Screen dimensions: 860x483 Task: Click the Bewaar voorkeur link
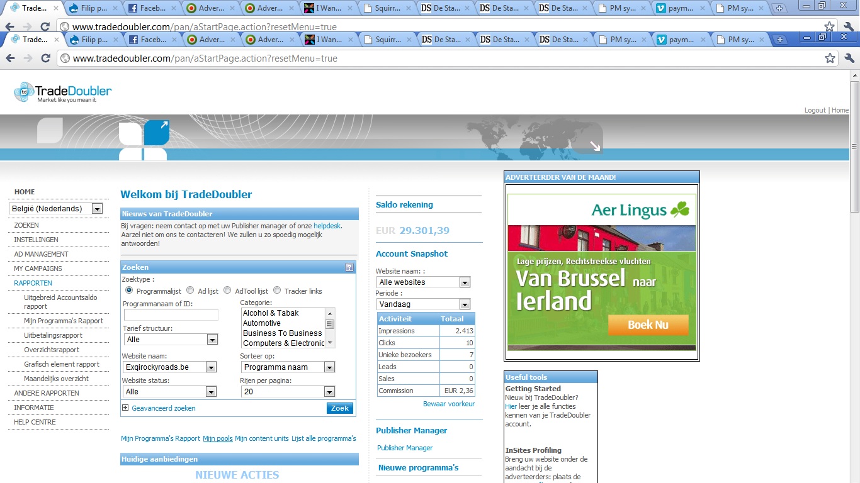(x=449, y=404)
